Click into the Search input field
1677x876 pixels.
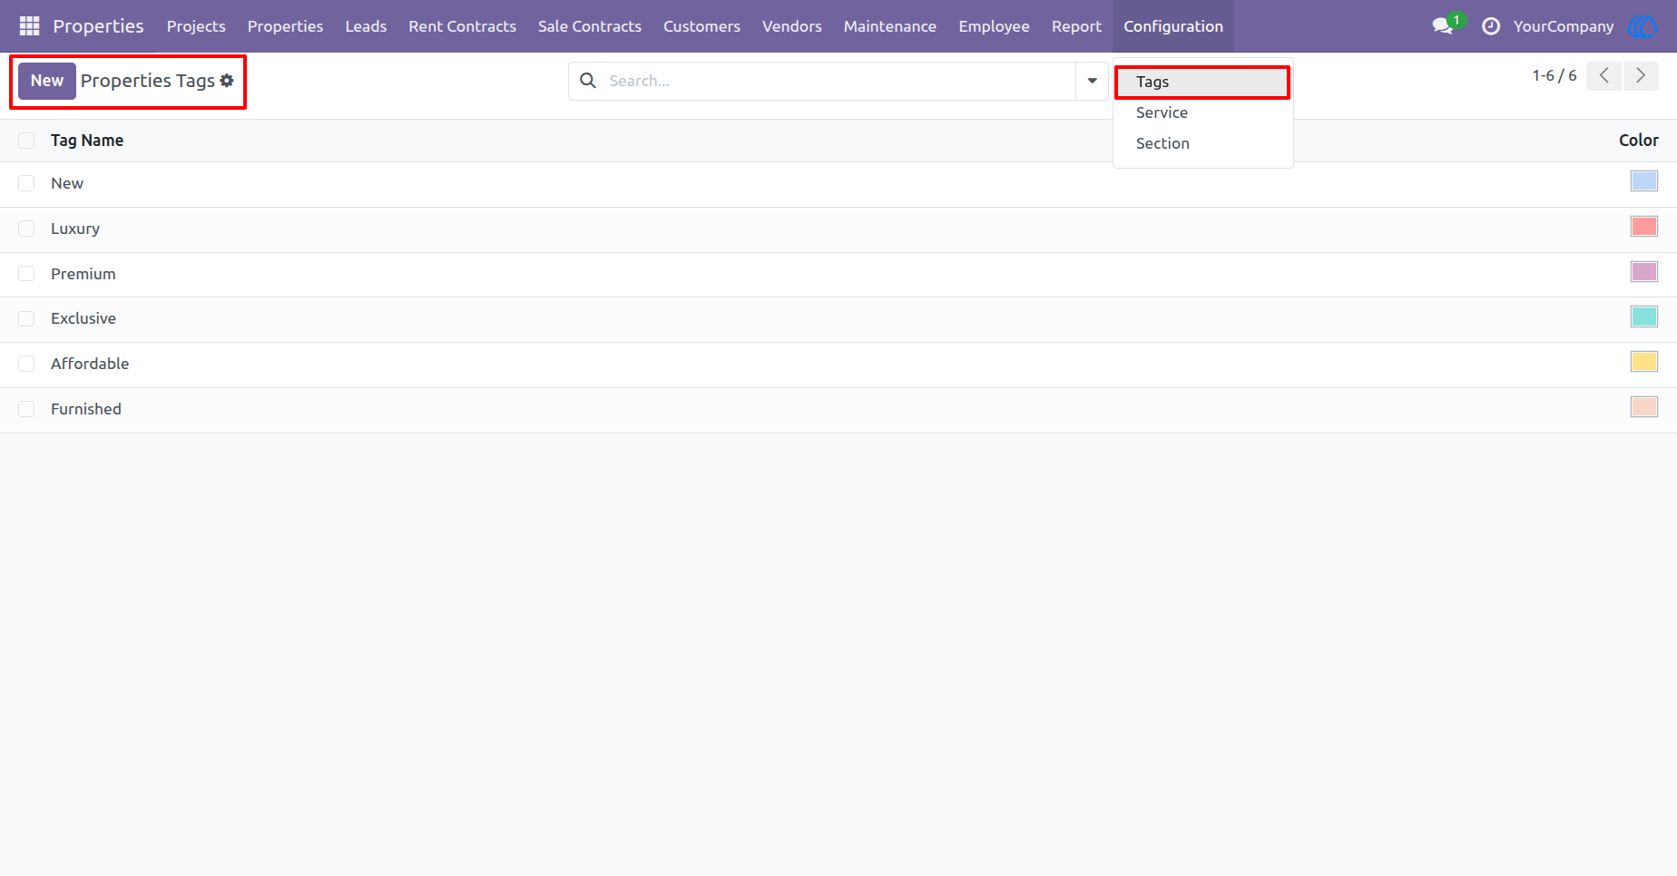pos(839,81)
